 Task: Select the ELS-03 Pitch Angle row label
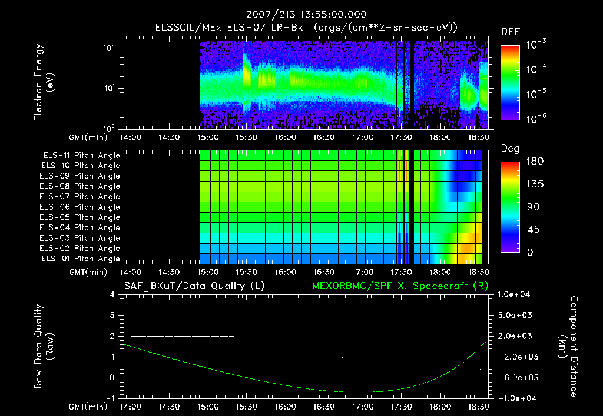coord(80,239)
